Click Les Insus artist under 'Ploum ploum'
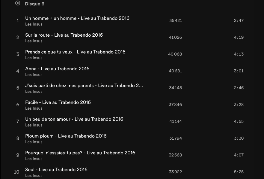 tap(34, 142)
